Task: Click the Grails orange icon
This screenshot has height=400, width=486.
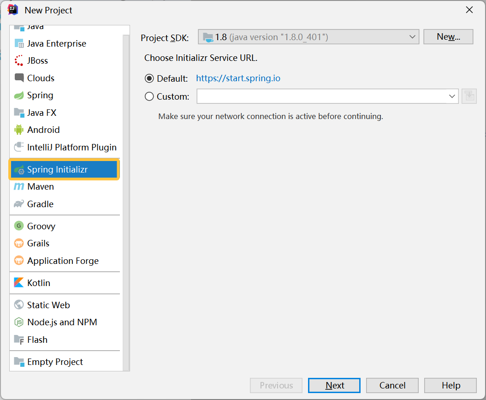Action: coord(19,243)
